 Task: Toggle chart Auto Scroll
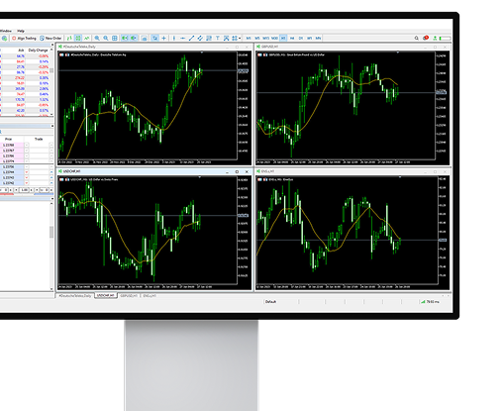[x=125, y=39]
